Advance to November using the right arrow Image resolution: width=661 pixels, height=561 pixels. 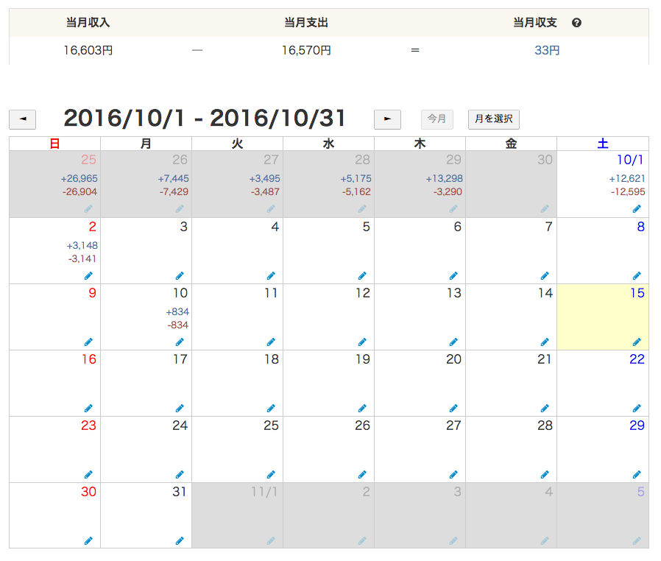[x=387, y=119]
